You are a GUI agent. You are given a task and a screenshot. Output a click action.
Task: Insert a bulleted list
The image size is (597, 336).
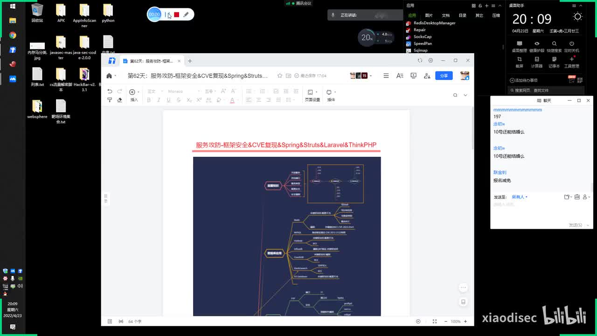pyautogui.click(x=250, y=91)
